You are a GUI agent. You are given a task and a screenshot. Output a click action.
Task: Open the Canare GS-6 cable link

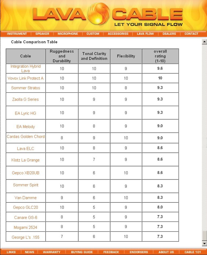[26, 217]
